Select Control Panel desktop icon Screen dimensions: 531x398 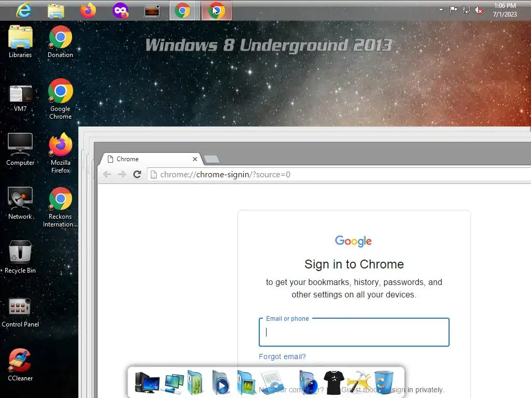click(20, 312)
